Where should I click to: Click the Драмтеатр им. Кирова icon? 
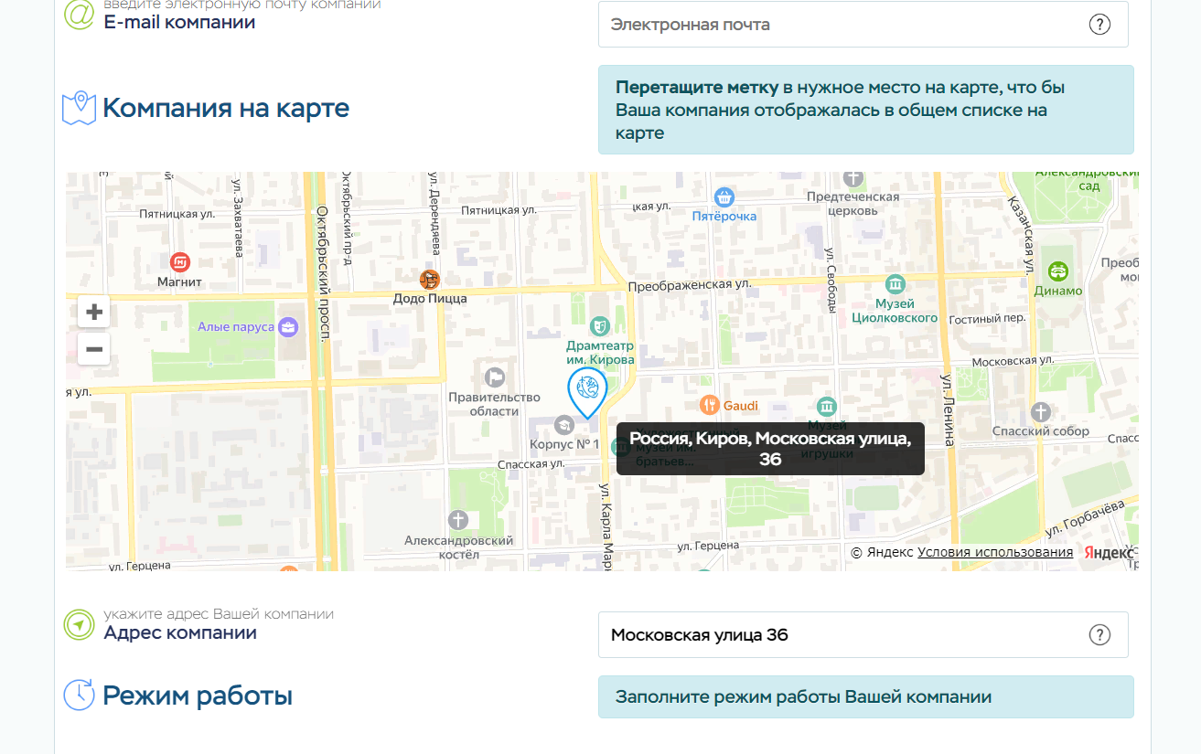click(x=600, y=325)
